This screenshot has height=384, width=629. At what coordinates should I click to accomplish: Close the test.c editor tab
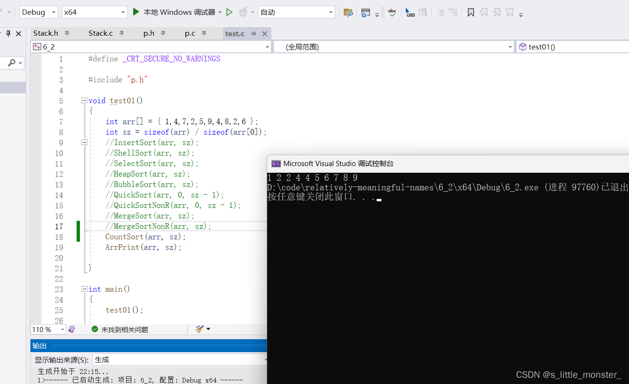pos(265,33)
